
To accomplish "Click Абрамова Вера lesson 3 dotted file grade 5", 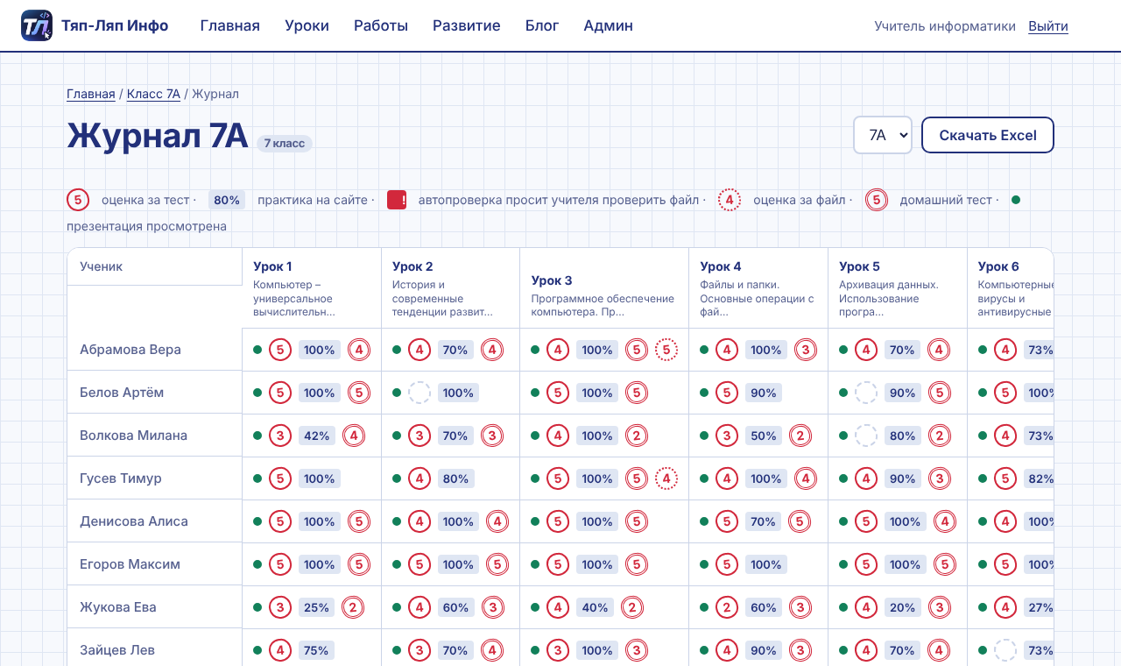I will (666, 350).
